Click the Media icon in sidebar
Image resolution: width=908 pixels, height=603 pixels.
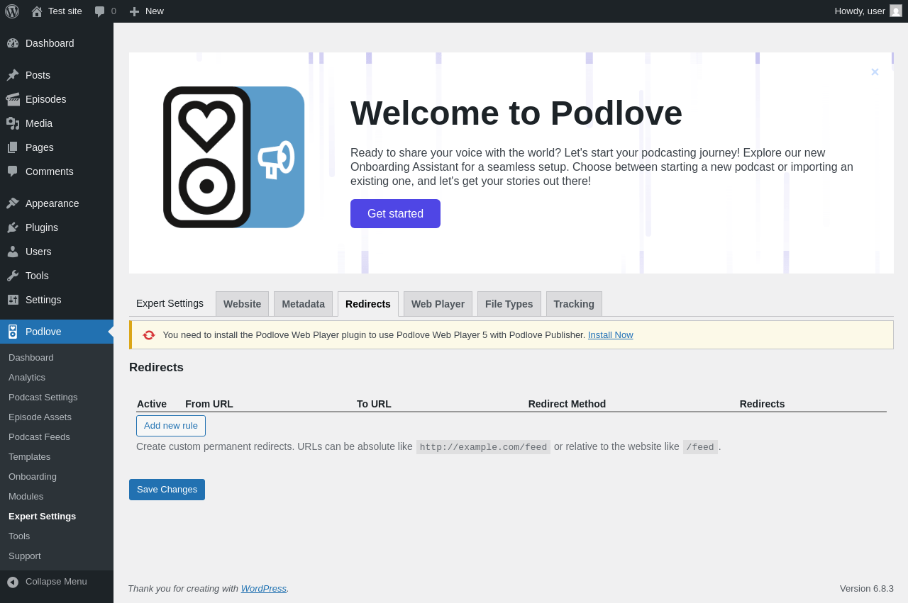click(x=13, y=123)
